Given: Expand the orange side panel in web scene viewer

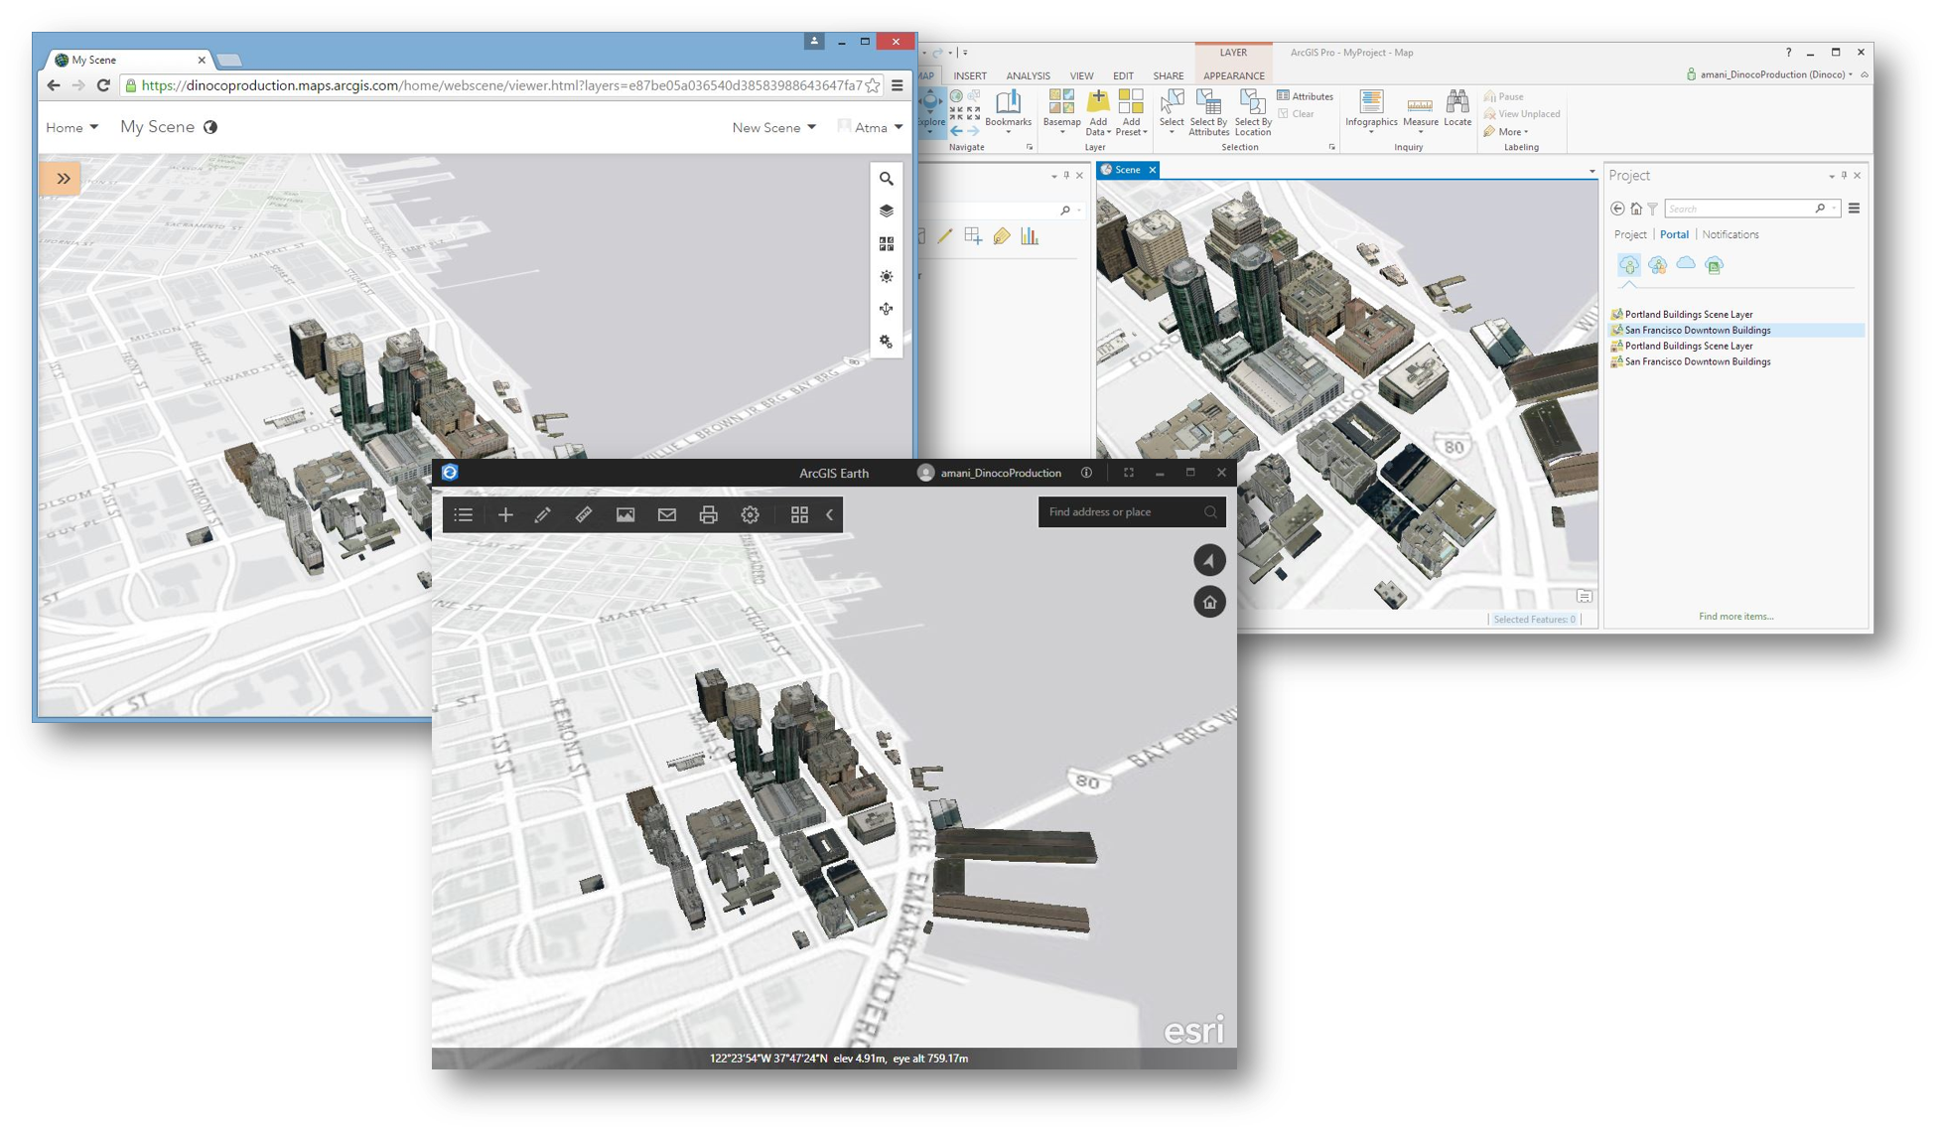Looking at the screenshot, I should click(61, 179).
